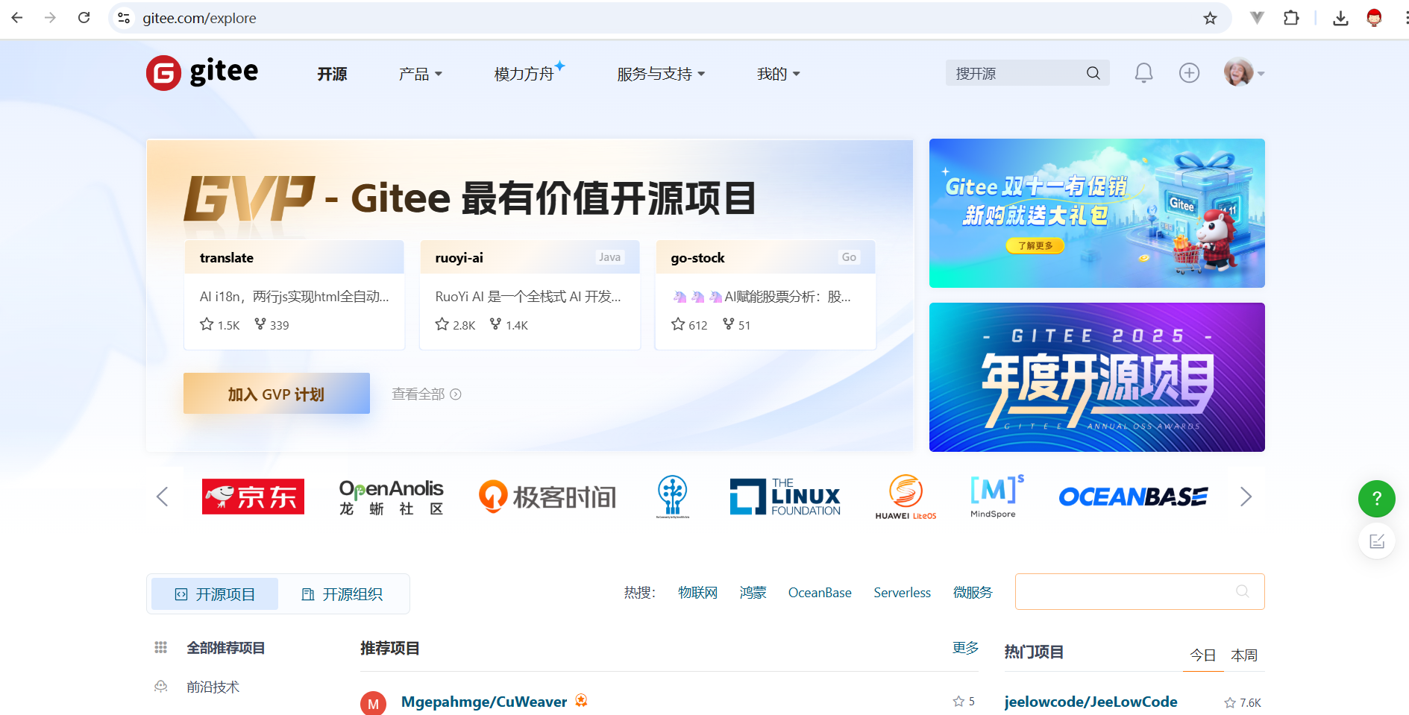
Task: Go forward in browser history
Action: coord(50,18)
